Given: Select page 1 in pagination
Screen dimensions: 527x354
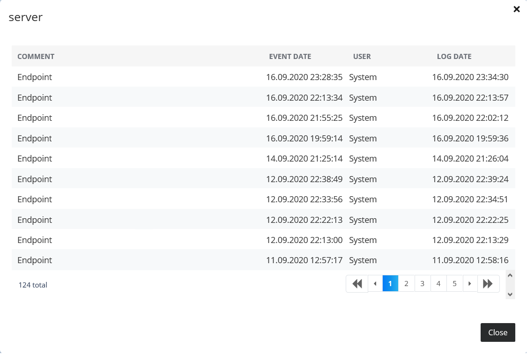Looking at the screenshot, I should point(390,284).
